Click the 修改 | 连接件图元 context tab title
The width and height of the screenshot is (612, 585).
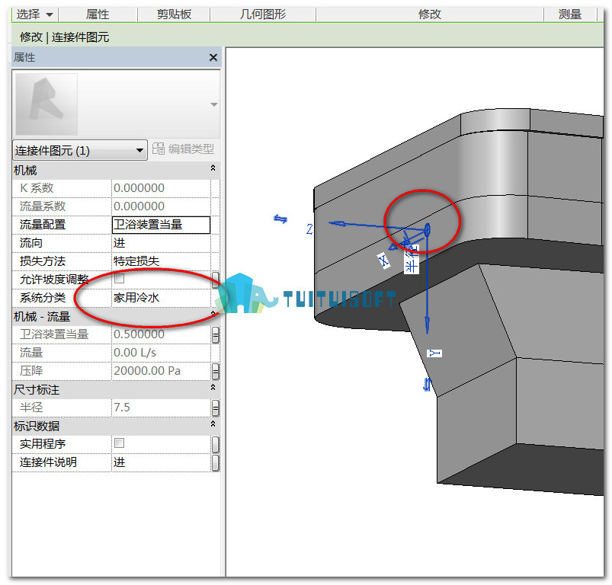(x=64, y=37)
